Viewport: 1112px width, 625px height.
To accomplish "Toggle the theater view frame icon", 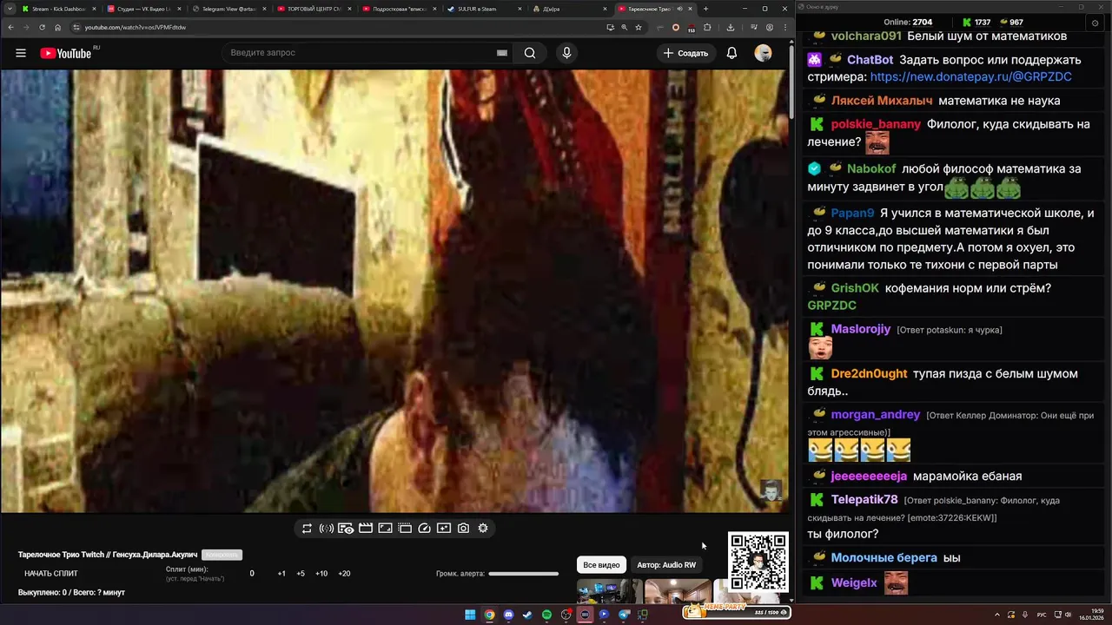I will 385,528.
